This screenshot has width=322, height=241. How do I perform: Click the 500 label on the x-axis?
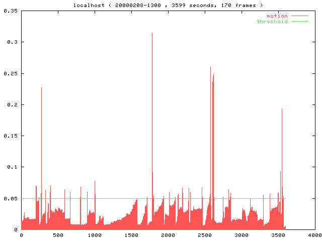tap(58, 235)
